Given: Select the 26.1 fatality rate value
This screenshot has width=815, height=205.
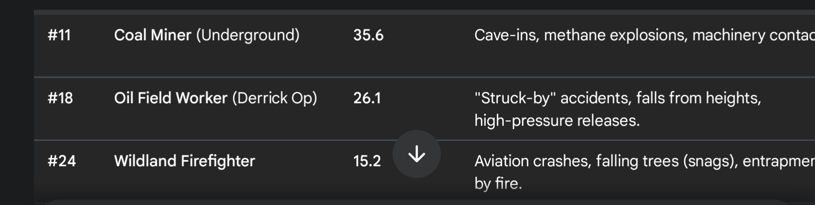Looking at the screenshot, I should 367,99.
